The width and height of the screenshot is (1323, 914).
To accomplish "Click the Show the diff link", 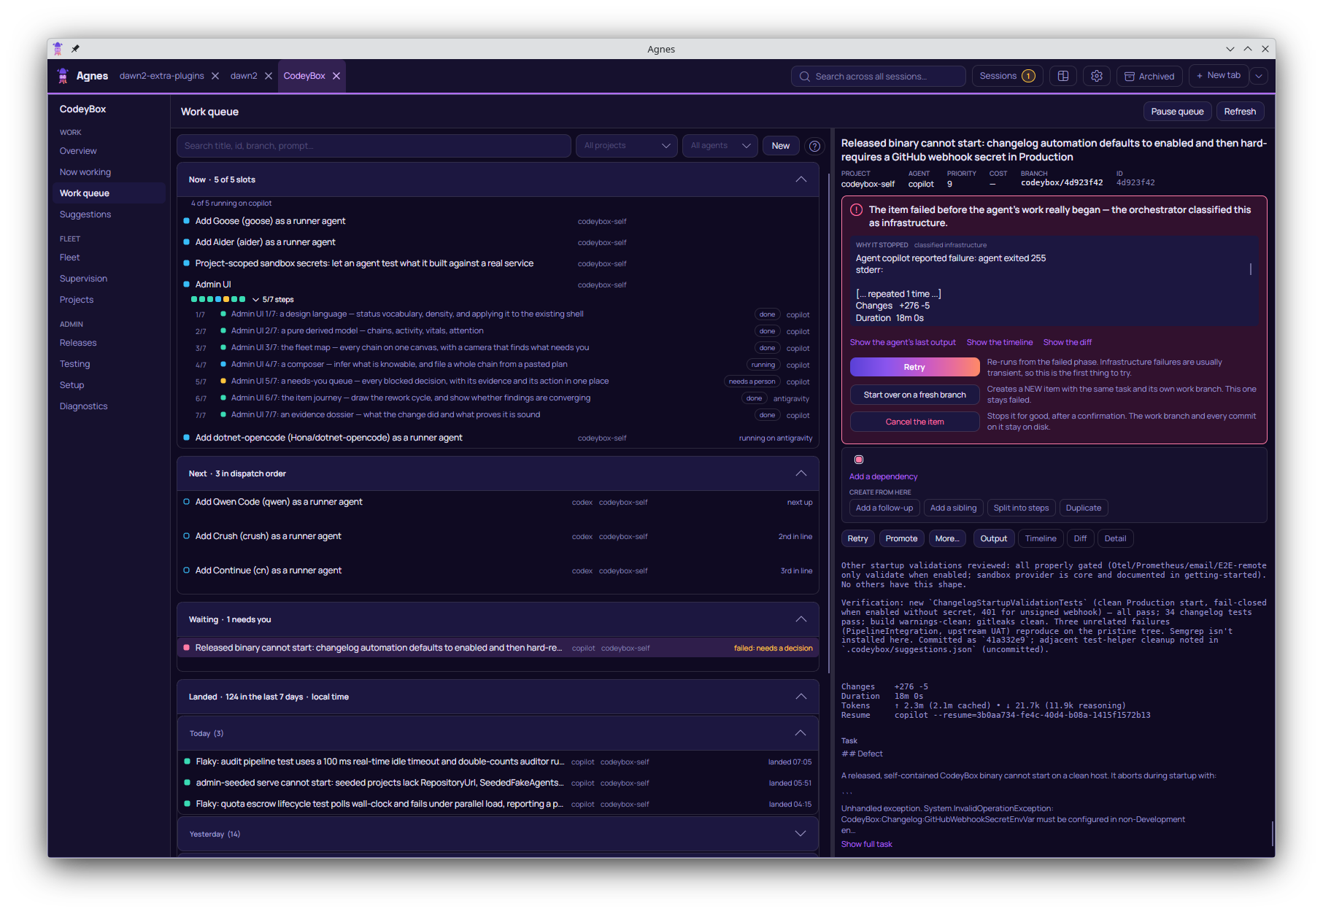I will tap(1067, 342).
